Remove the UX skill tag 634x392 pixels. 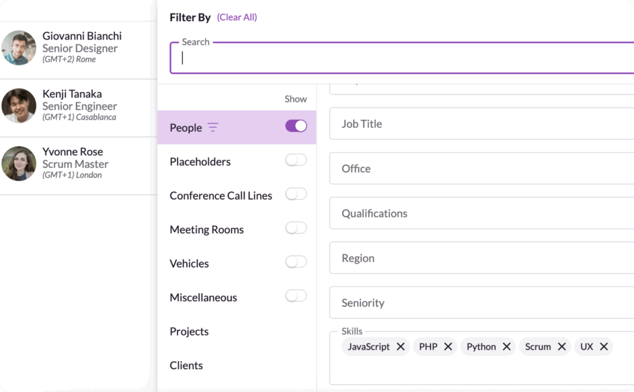tap(604, 347)
